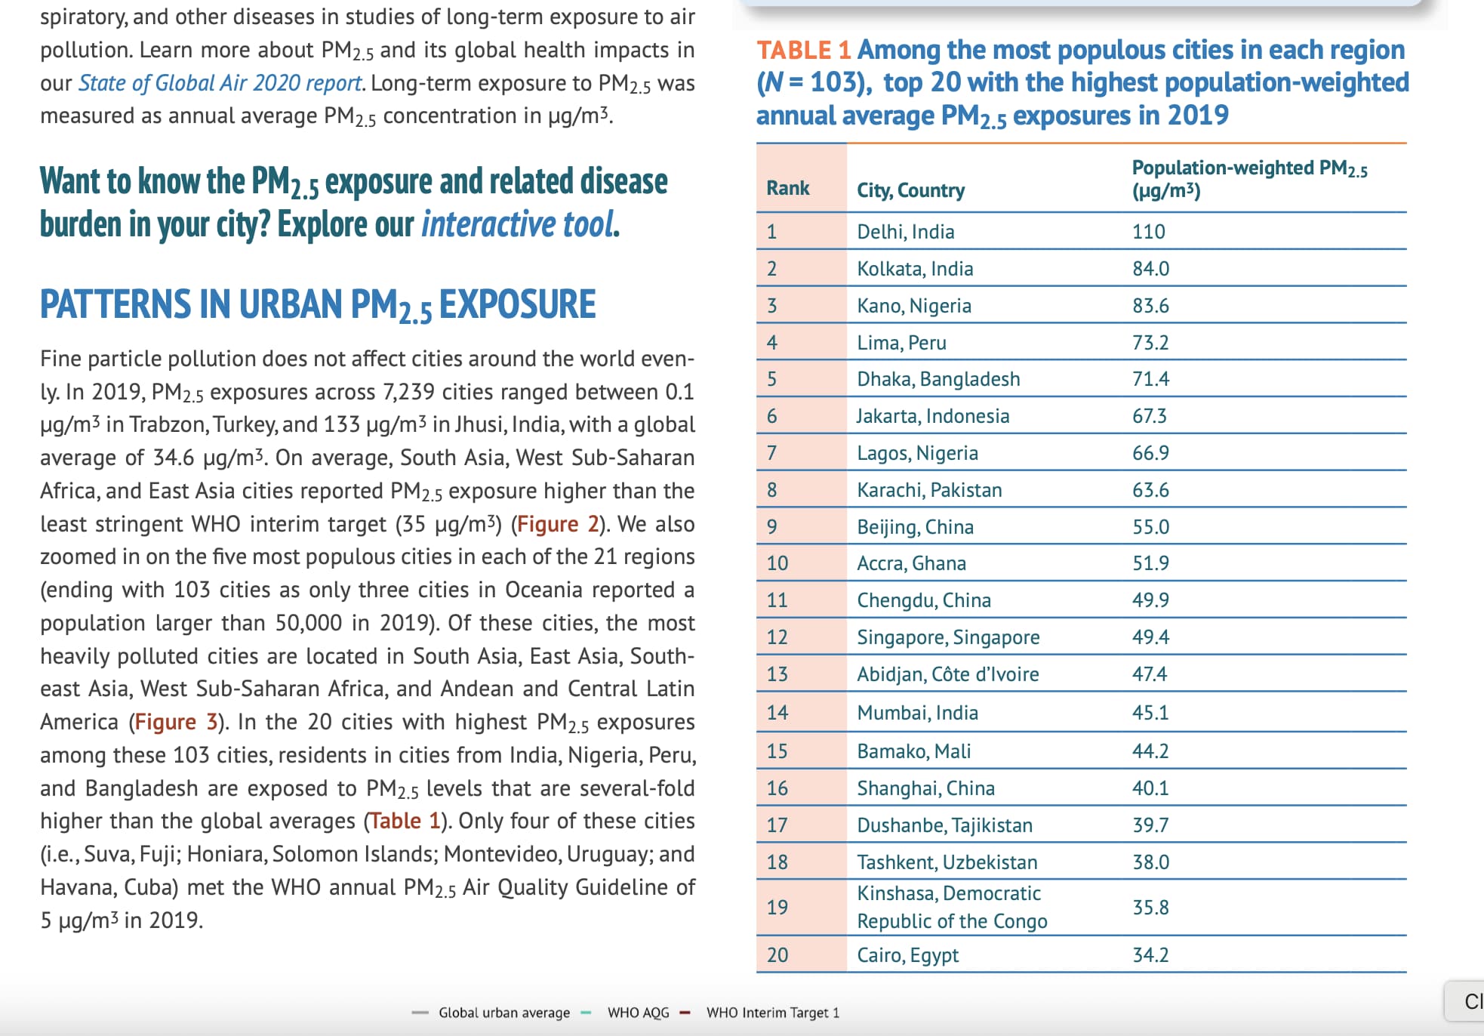
Task: Select the 34.2 value for Cairo, Egypt
Action: [x=1150, y=955]
